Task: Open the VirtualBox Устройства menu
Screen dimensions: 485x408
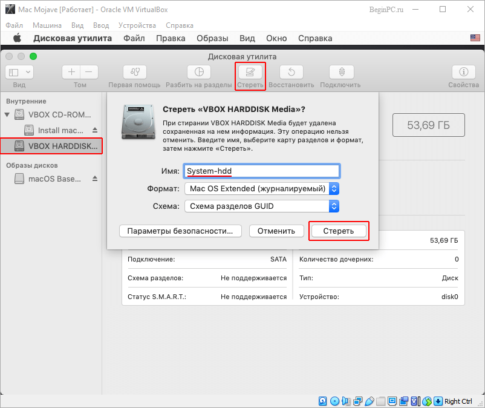Action: [x=137, y=25]
